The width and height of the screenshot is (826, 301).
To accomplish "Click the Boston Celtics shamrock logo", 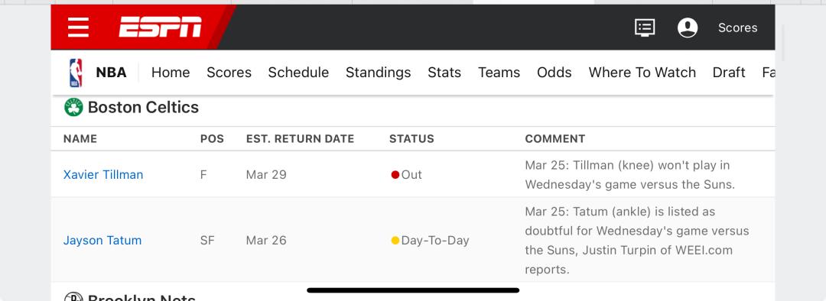I will [x=73, y=108].
